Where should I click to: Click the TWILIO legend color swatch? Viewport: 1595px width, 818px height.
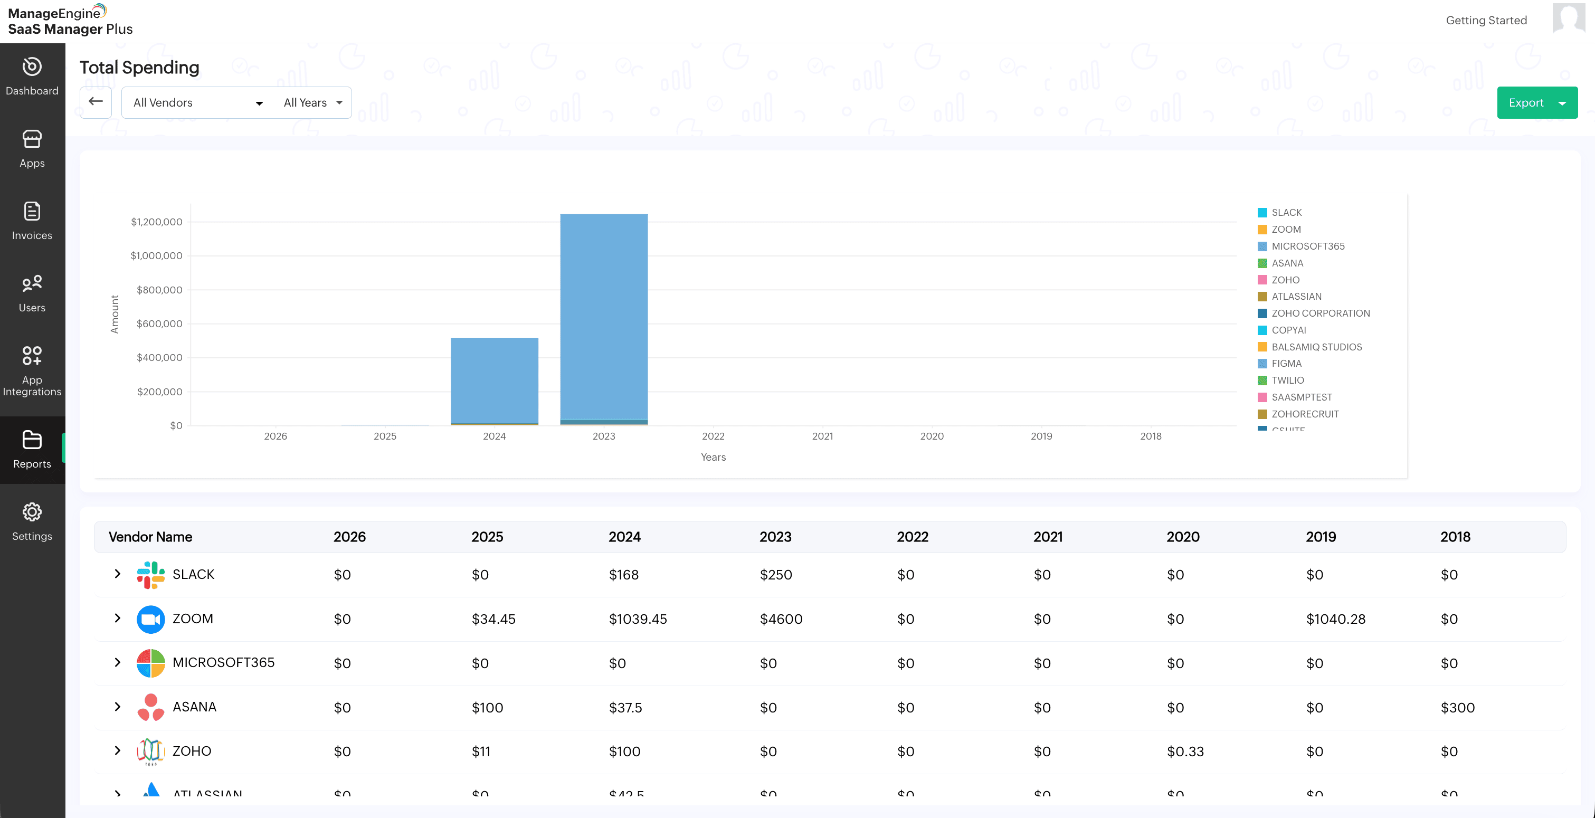pos(1262,380)
